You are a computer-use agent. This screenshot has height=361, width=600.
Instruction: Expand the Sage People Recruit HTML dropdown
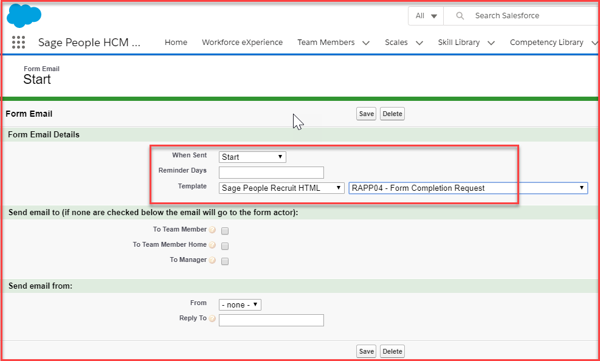pos(281,188)
